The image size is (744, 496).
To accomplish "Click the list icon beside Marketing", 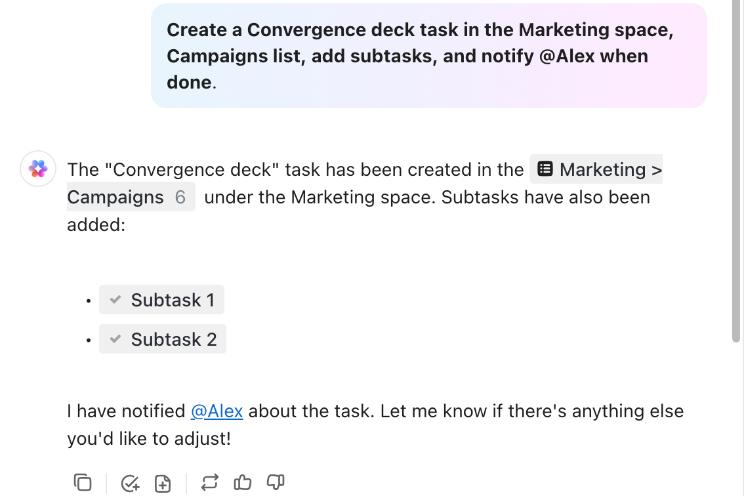I will (545, 169).
